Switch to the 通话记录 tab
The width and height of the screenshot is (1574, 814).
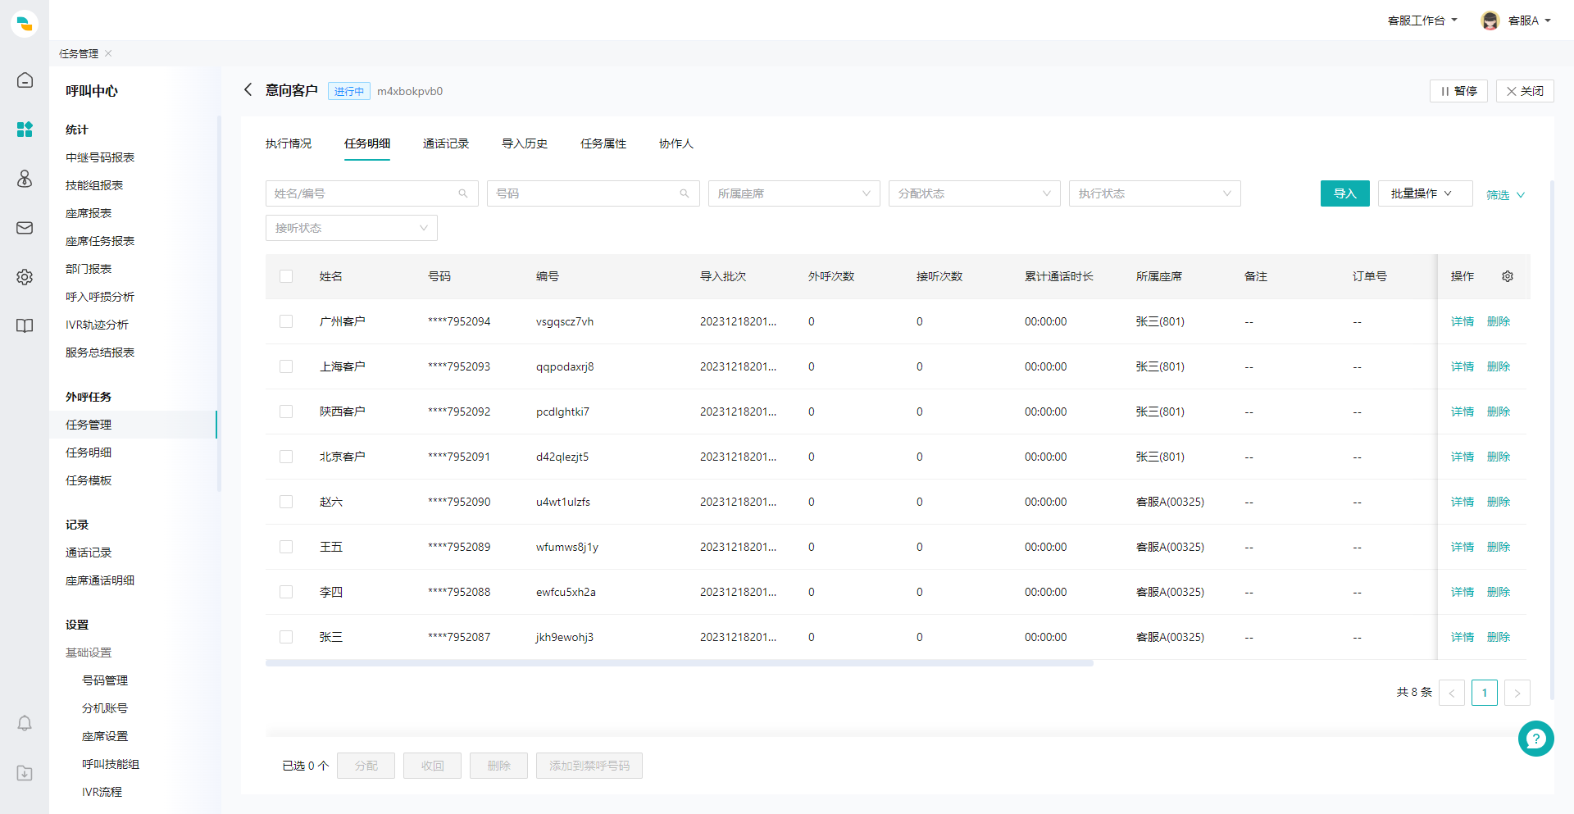pyautogui.click(x=446, y=143)
